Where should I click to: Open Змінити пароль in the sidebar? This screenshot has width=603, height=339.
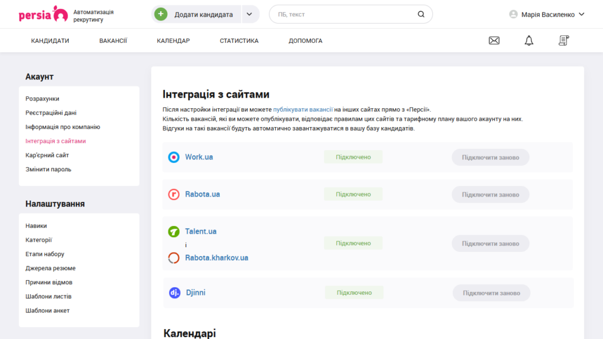48,169
